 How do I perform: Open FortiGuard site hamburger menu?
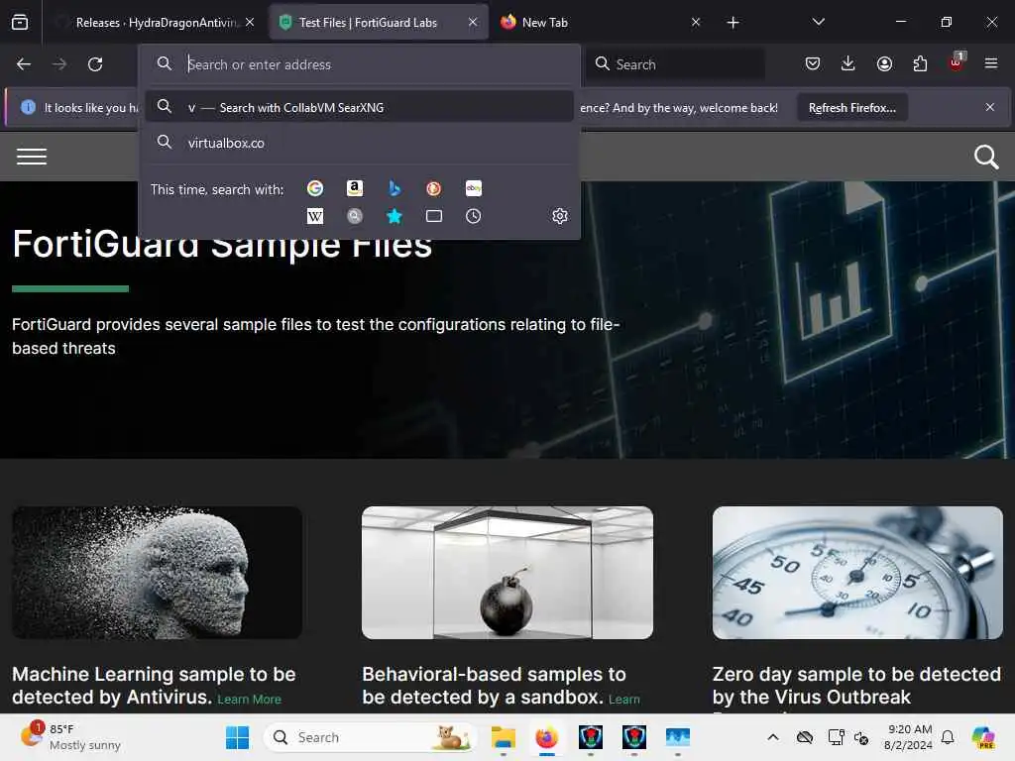pyautogui.click(x=32, y=157)
